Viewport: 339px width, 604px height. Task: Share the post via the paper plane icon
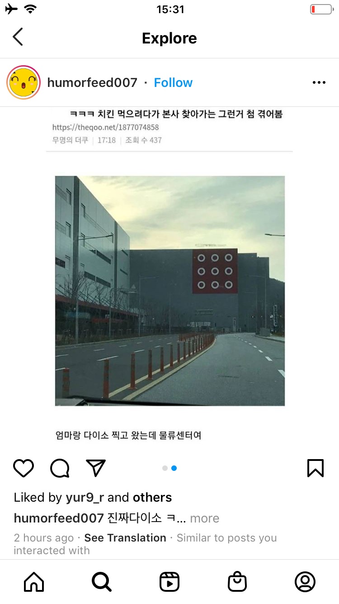coord(96,468)
